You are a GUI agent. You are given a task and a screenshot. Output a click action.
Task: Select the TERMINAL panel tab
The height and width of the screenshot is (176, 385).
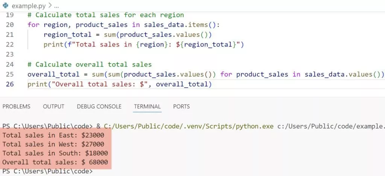147,106
